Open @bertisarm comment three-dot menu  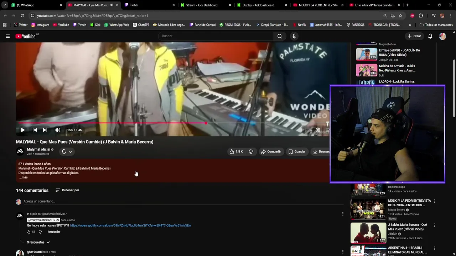(x=343, y=252)
